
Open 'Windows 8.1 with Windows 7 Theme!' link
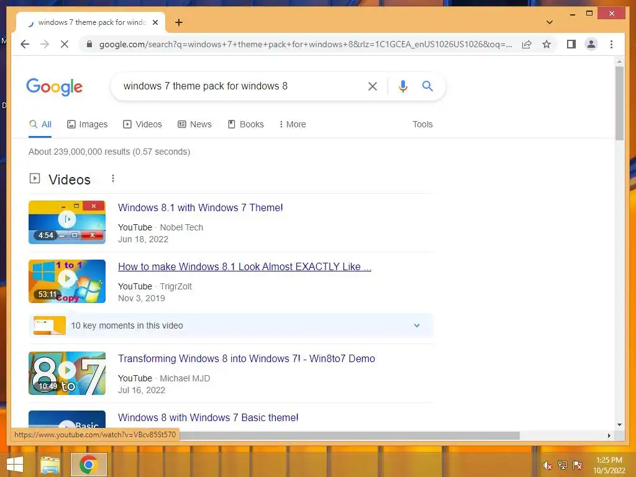tap(201, 207)
